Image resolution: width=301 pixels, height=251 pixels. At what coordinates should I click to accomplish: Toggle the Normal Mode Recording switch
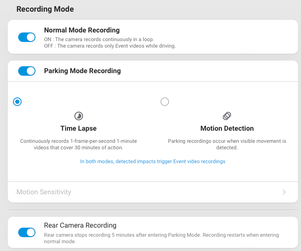pyautogui.click(x=27, y=37)
